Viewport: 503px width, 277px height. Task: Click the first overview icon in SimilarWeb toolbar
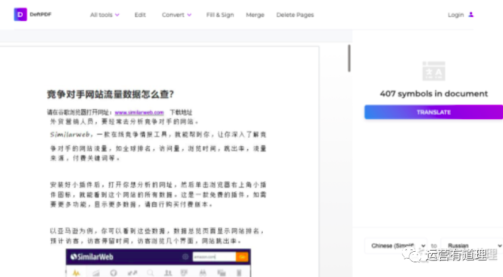(x=76, y=272)
